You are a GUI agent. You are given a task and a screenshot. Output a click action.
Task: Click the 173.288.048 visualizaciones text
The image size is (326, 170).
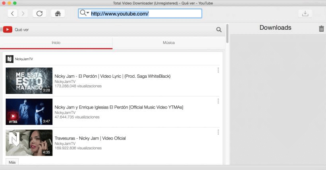78,86
